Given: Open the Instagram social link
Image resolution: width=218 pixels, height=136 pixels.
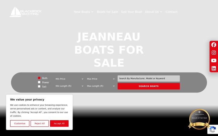Looking at the screenshot, I should coord(214,53).
